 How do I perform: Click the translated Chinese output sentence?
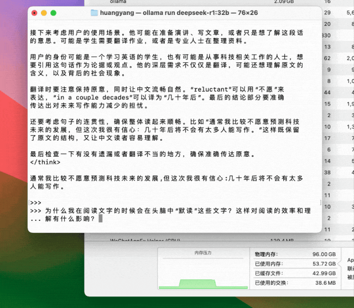coord(166,183)
